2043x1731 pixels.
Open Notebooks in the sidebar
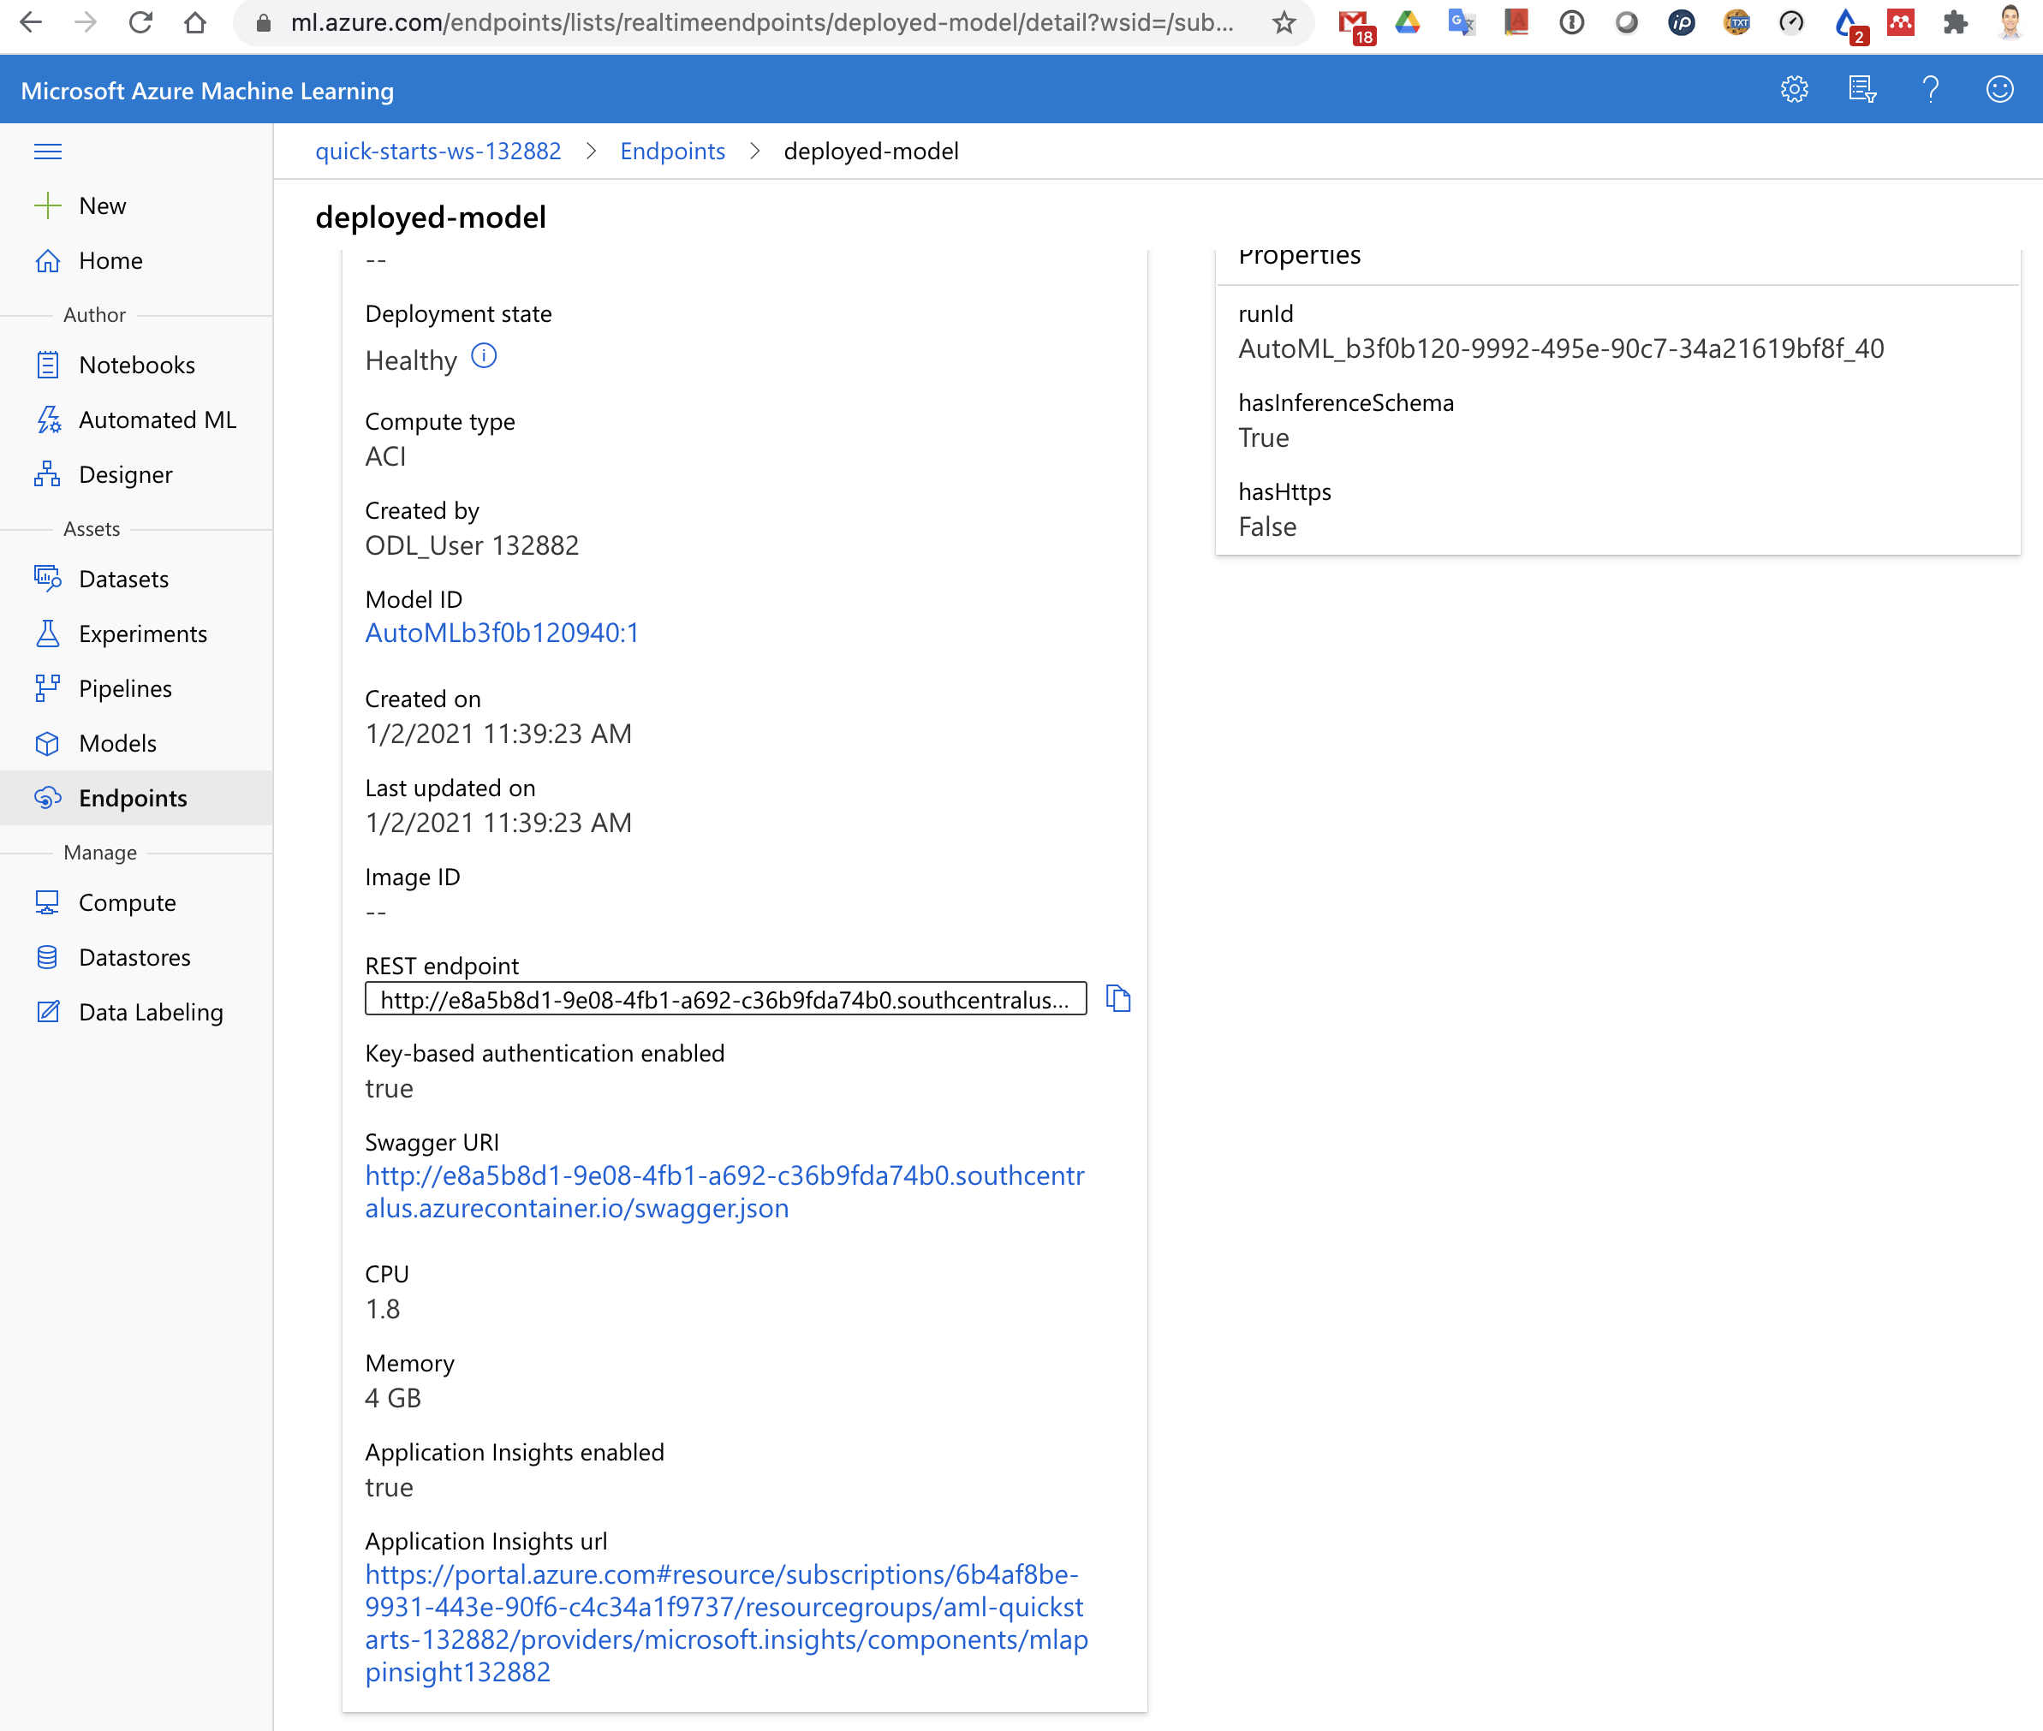(136, 365)
